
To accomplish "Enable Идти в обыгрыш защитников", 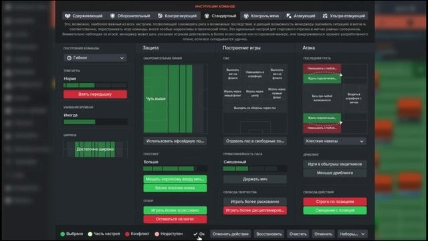I will pyautogui.click(x=335, y=164).
